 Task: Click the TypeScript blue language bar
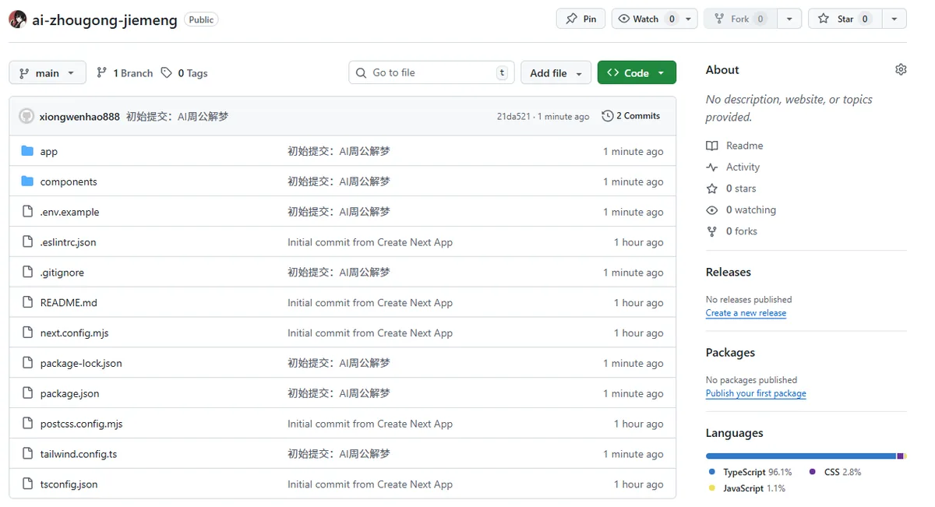tap(800, 456)
